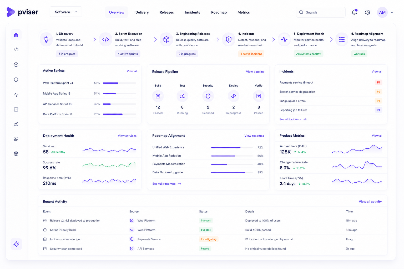Viewport: 404px width, 269px height.
Task: Launch the sparkle AI assistant button
Action: (x=16, y=244)
